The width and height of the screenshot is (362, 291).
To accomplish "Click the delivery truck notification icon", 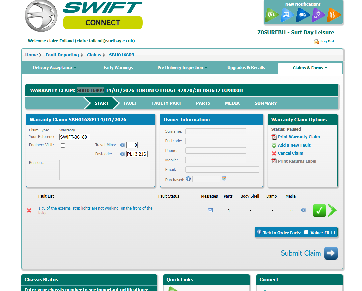I will [302, 15].
